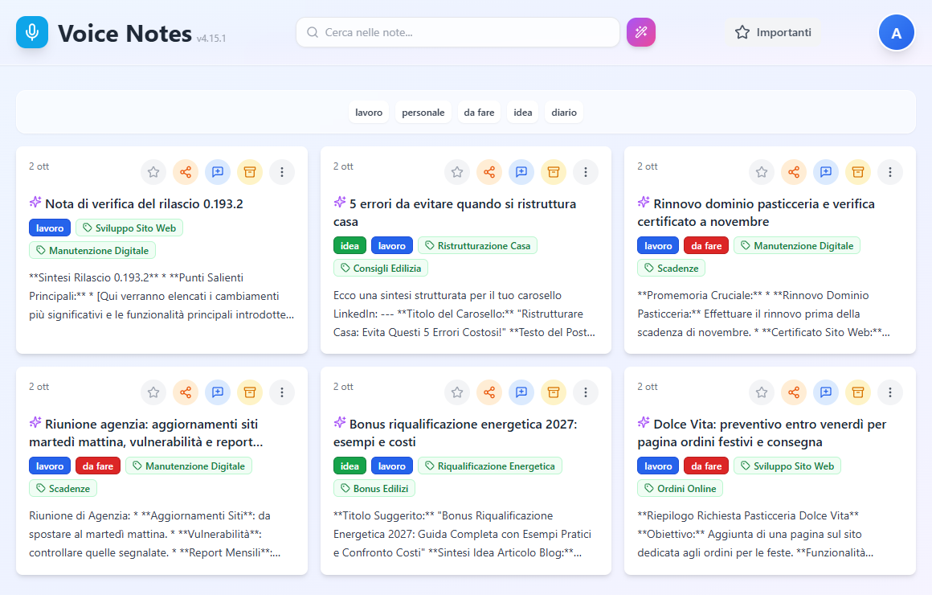Star the 'Nota di verifica del rilascio' note
The image size is (932, 595).
click(153, 172)
